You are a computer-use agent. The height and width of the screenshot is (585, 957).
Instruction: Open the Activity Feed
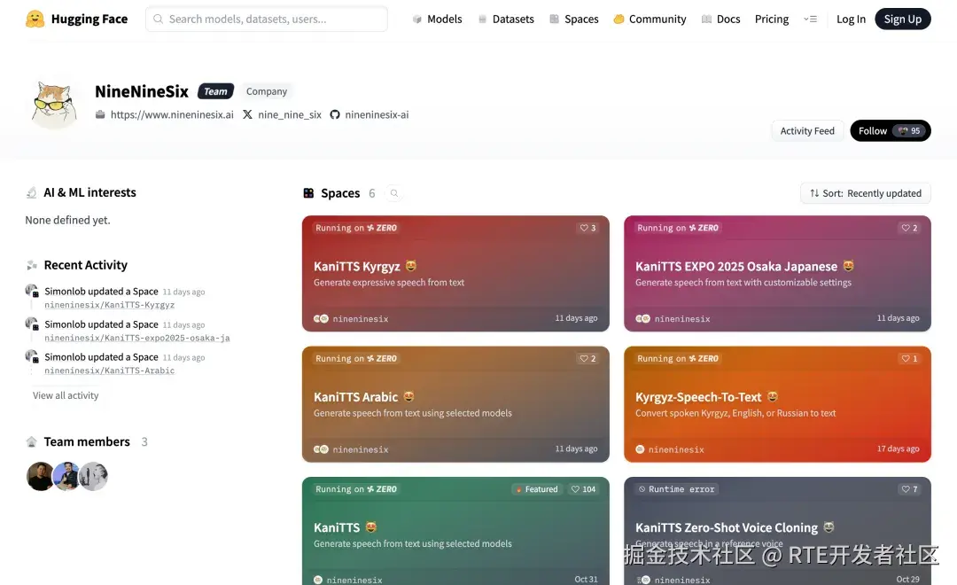click(807, 130)
